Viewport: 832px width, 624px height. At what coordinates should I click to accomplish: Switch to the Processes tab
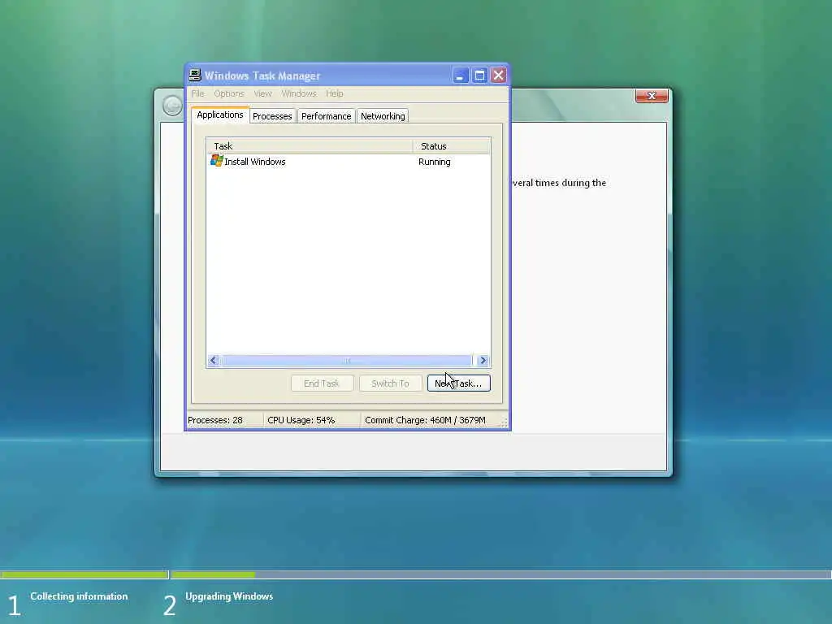tap(272, 116)
